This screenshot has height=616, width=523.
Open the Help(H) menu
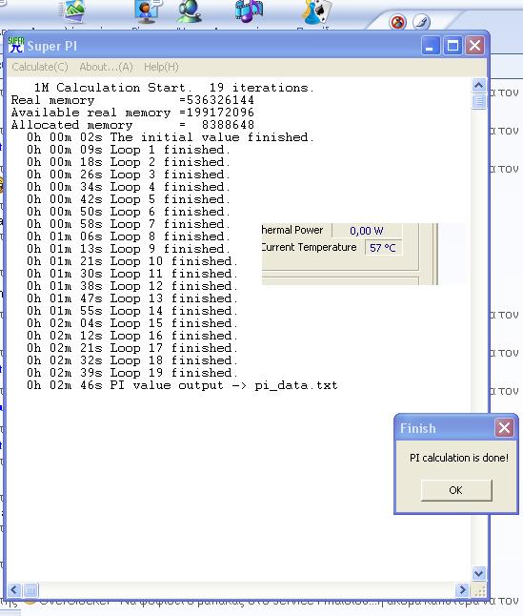click(161, 67)
